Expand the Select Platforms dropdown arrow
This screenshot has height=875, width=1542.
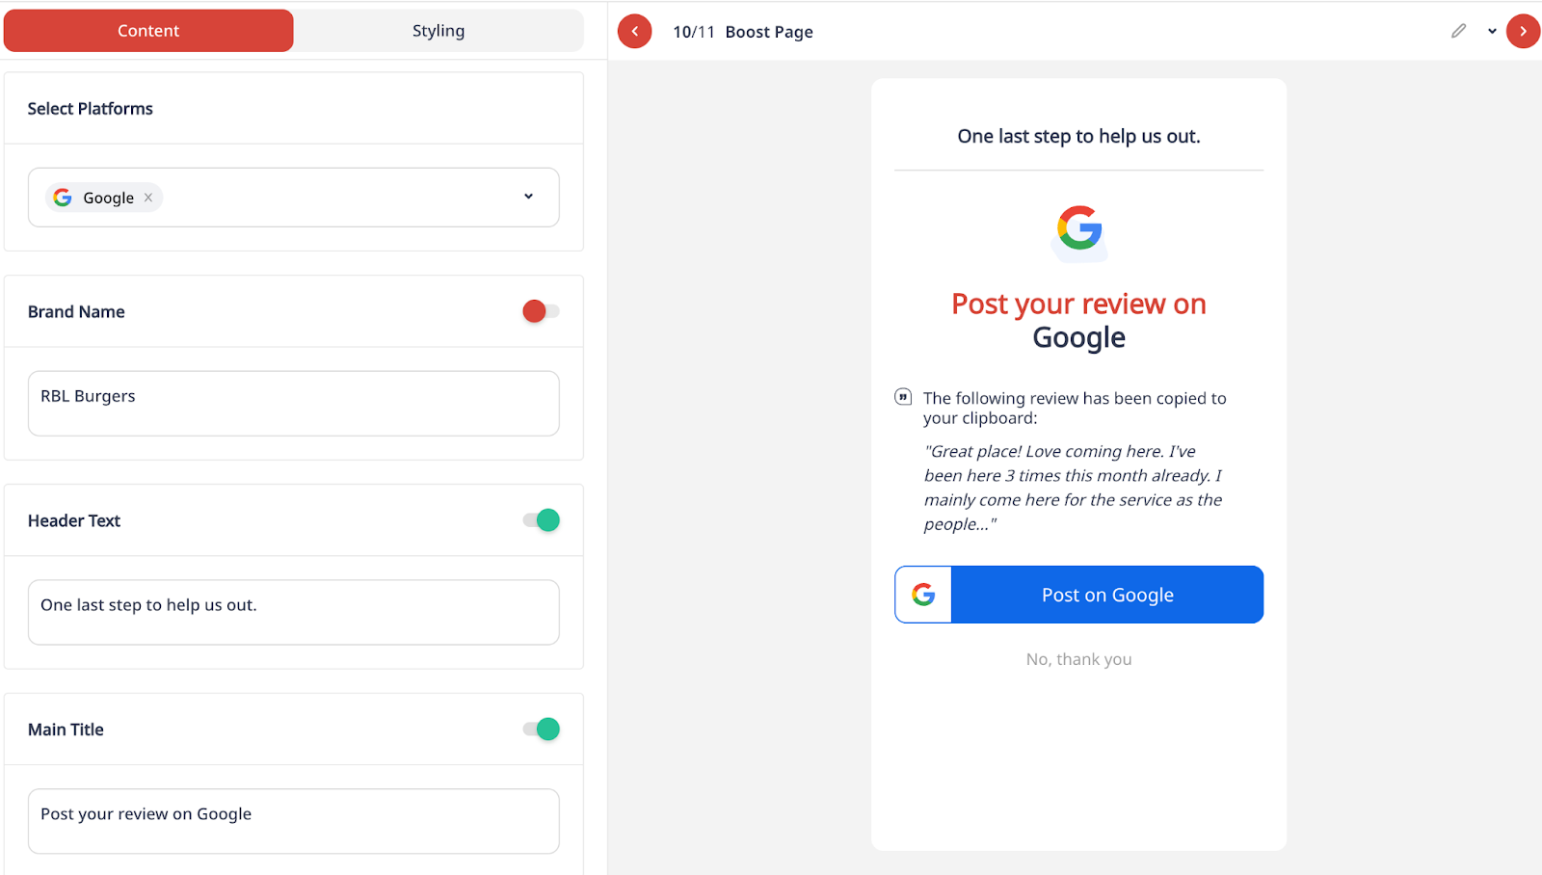528,197
